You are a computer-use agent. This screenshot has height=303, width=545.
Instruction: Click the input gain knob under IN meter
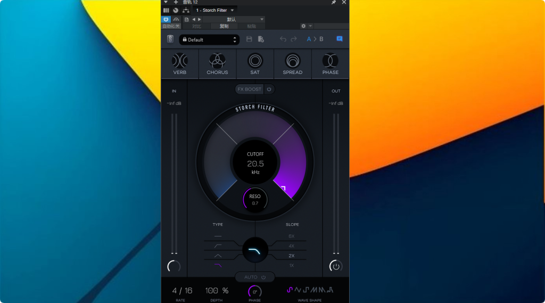174,266
